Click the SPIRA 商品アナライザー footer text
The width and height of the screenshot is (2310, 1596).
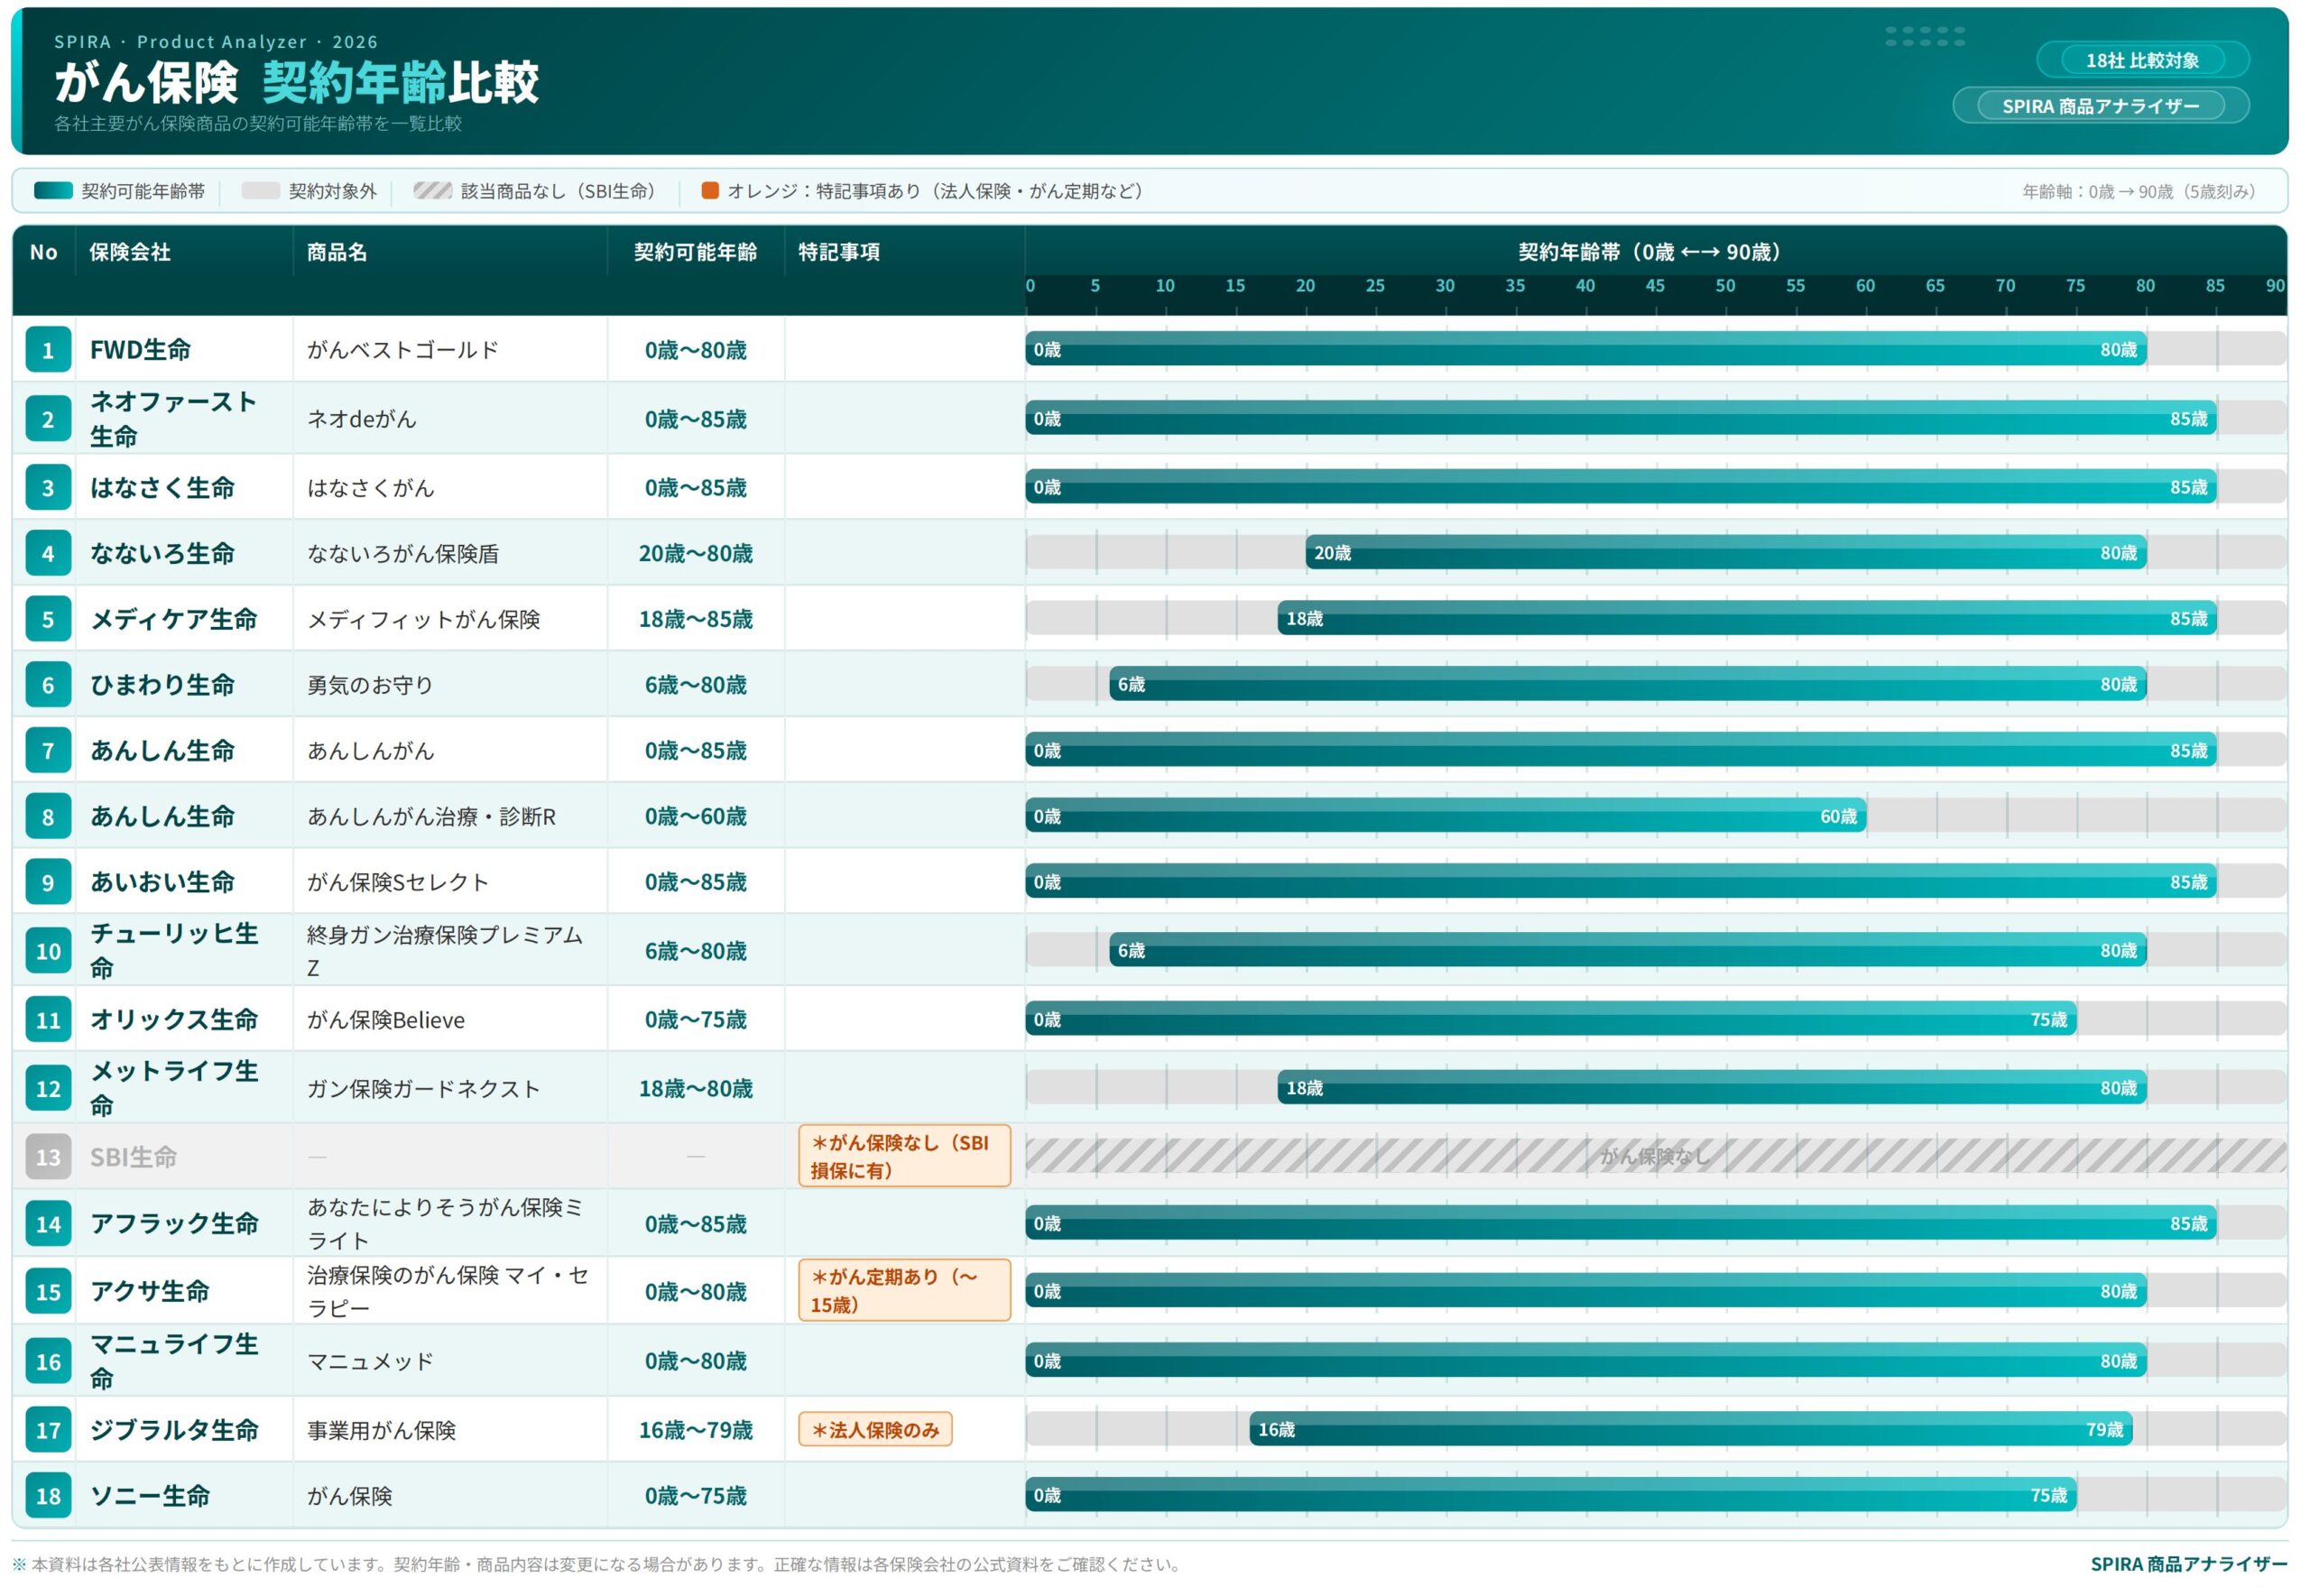pyautogui.click(x=2188, y=1565)
